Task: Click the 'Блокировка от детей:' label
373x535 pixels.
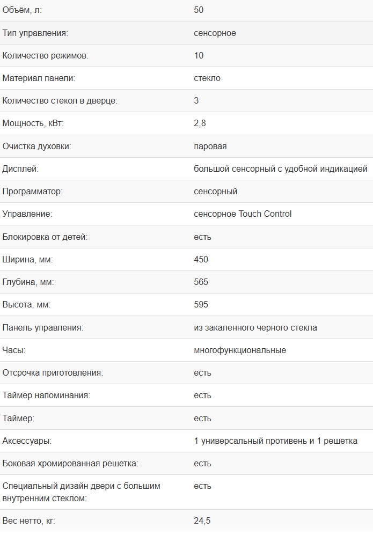Action: [45, 237]
